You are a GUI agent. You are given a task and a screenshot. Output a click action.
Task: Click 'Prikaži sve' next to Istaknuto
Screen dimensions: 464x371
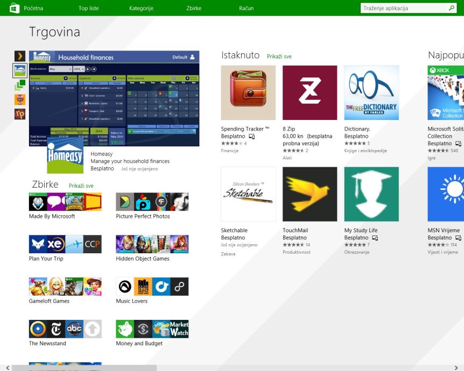279,56
